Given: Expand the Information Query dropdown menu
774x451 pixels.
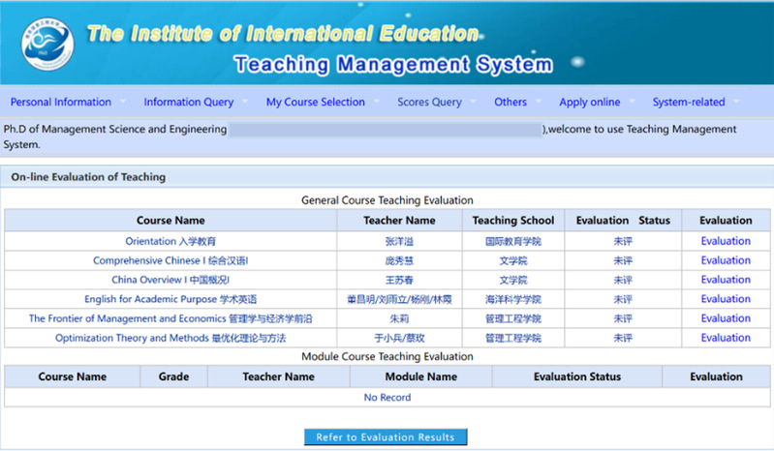Looking at the screenshot, I should (x=189, y=103).
